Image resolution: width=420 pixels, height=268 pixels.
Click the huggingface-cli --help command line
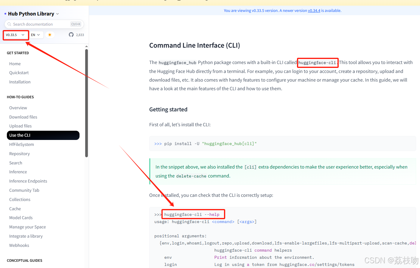pos(192,214)
